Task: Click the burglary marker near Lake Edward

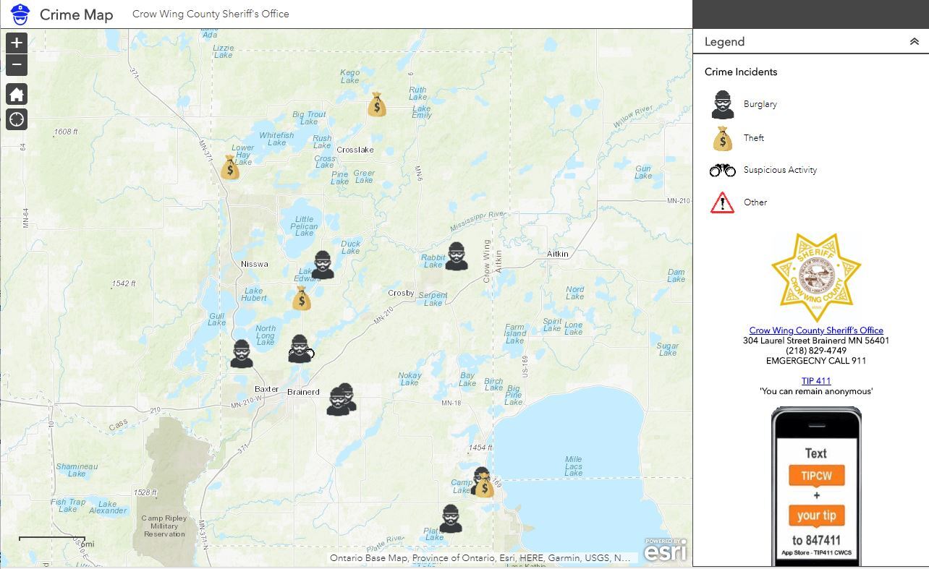Action: click(x=323, y=265)
